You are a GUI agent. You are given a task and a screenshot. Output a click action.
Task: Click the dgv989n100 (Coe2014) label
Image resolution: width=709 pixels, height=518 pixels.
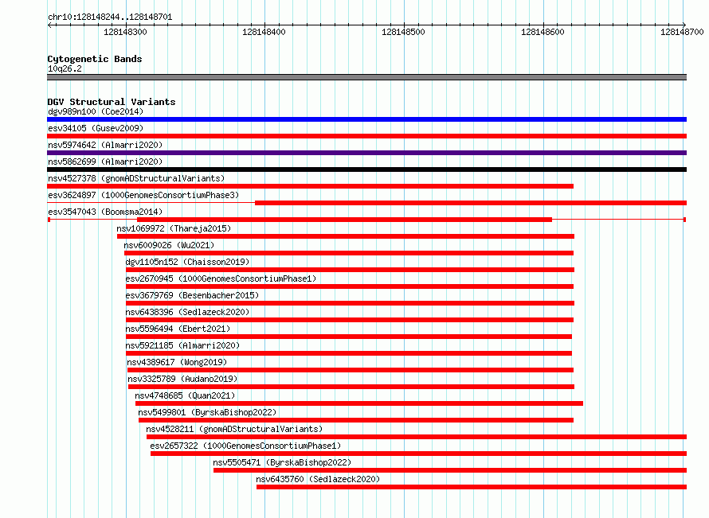[96, 111]
